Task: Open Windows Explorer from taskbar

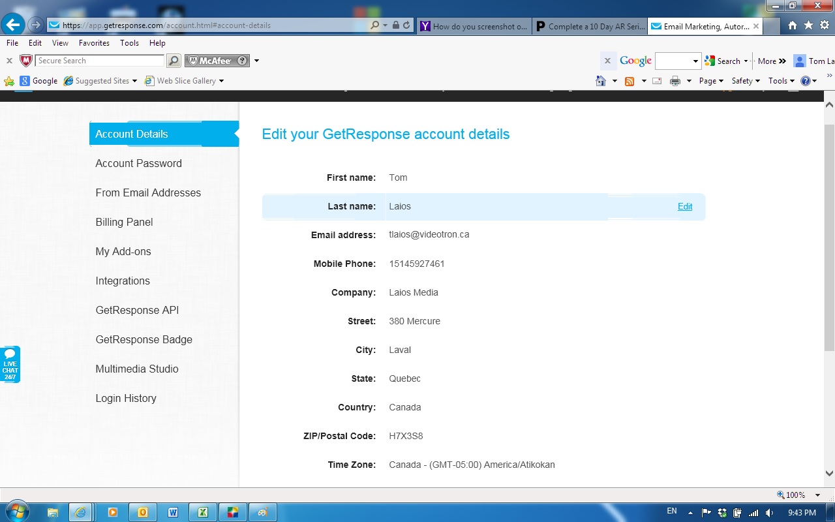Action: [53, 512]
